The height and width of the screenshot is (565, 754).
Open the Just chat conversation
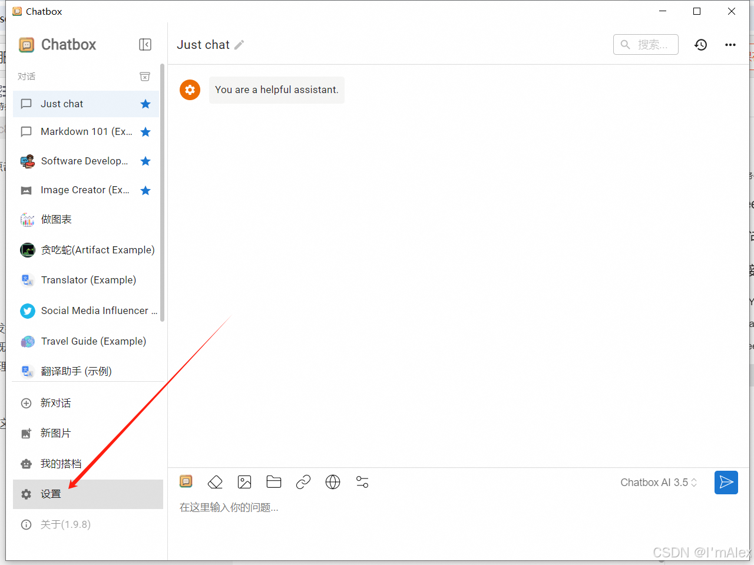point(86,104)
